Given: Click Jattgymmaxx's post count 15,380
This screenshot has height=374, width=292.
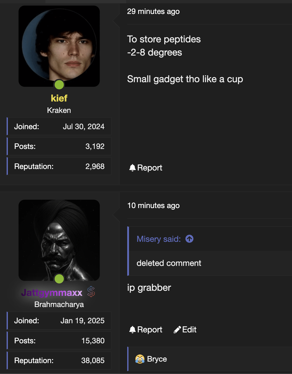Looking at the screenshot, I should tap(93, 341).
